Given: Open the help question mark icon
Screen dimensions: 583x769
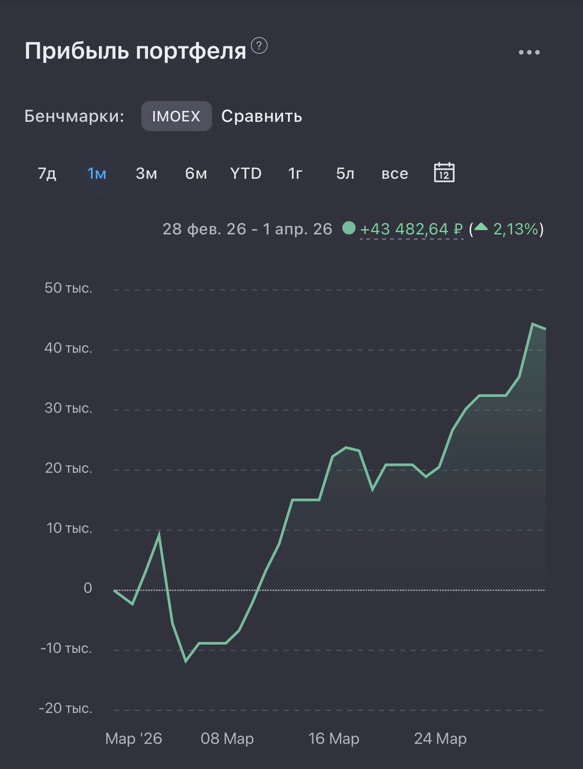Looking at the screenshot, I should (259, 46).
